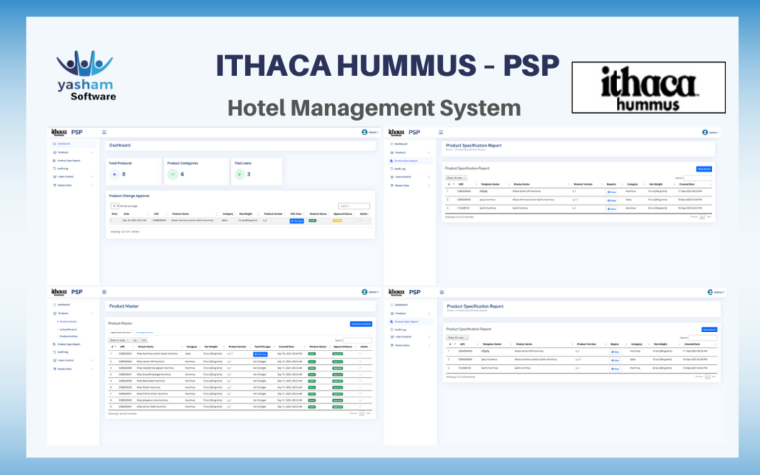Click Total Users circle icon on Dashboard
Image resolution: width=760 pixels, height=475 pixels.
point(238,174)
